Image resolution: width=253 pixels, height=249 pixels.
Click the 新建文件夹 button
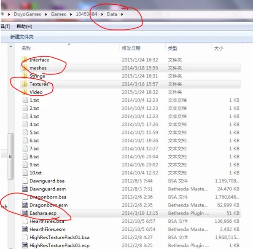tap(22, 37)
